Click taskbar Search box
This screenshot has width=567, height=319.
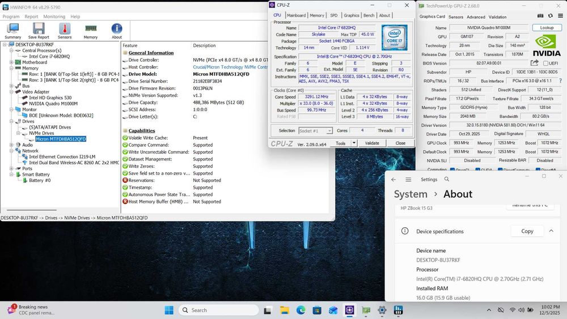point(218,310)
